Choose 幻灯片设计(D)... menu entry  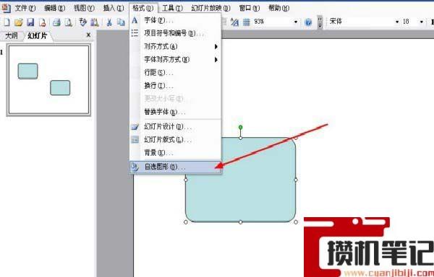[176, 127]
